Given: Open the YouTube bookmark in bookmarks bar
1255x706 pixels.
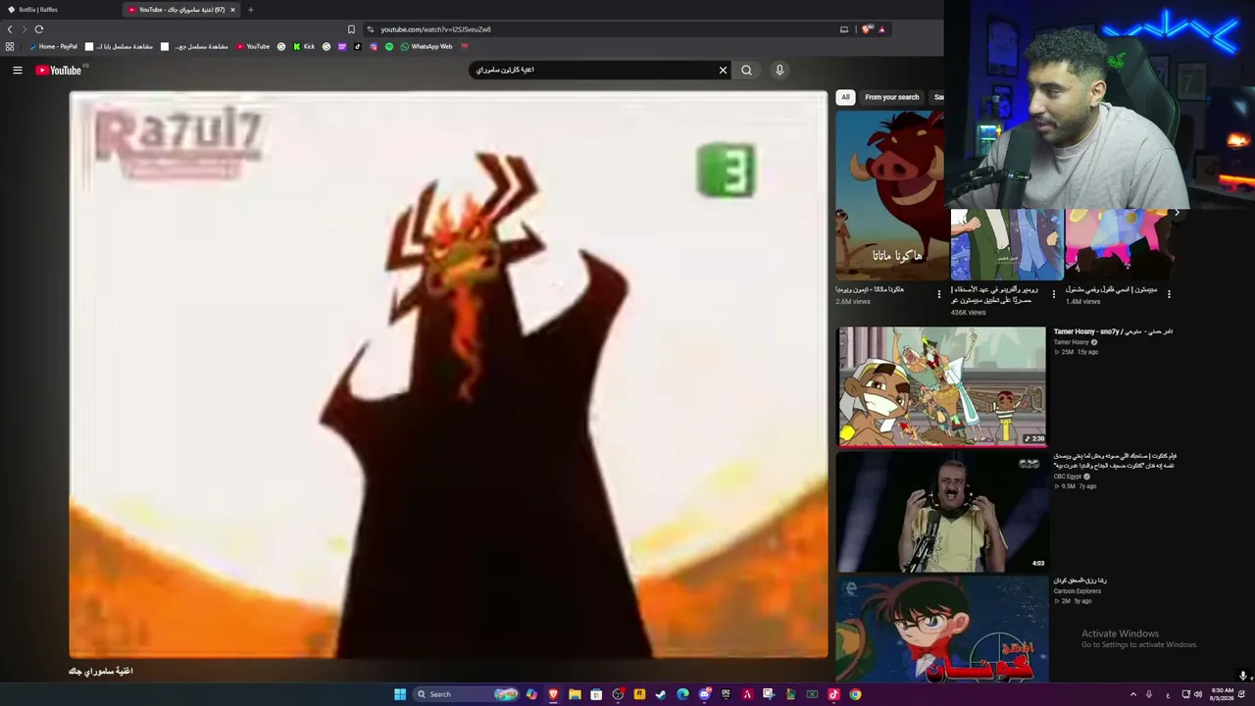Looking at the screenshot, I should click(x=253, y=46).
